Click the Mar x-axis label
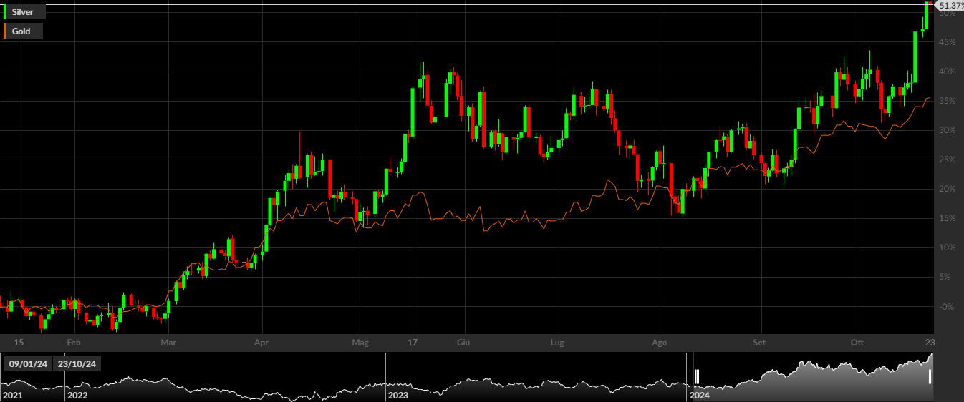Image resolution: width=964 pixels, height=402 pixels. (168, 343)
